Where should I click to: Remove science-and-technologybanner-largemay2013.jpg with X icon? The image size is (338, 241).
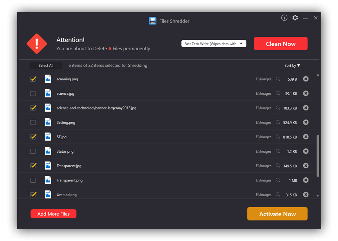(x=306, y=108)
